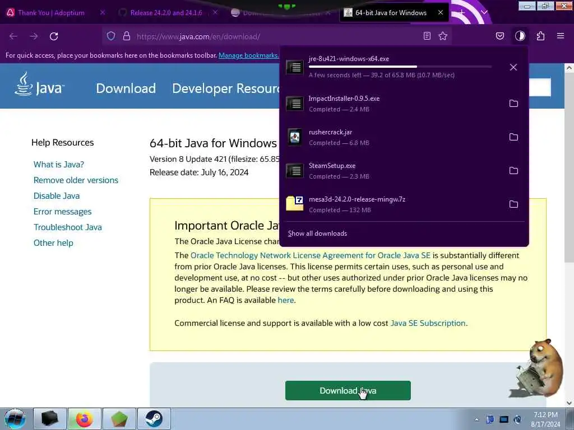Open the Firefox hamburger menu
Image resolution: width=574 pixels, height=430 pixels.
(561, 36)
